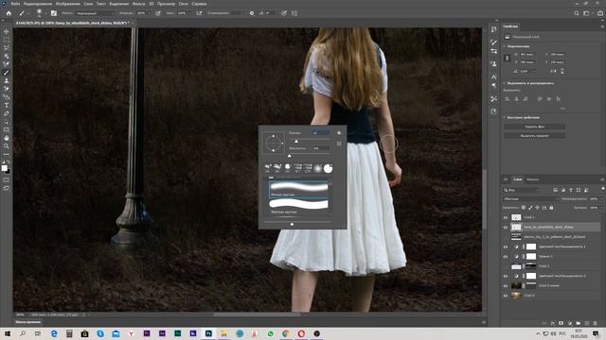
Task: Collapse the Quick Actions section in Properties
Action: (x=505, y=117)
